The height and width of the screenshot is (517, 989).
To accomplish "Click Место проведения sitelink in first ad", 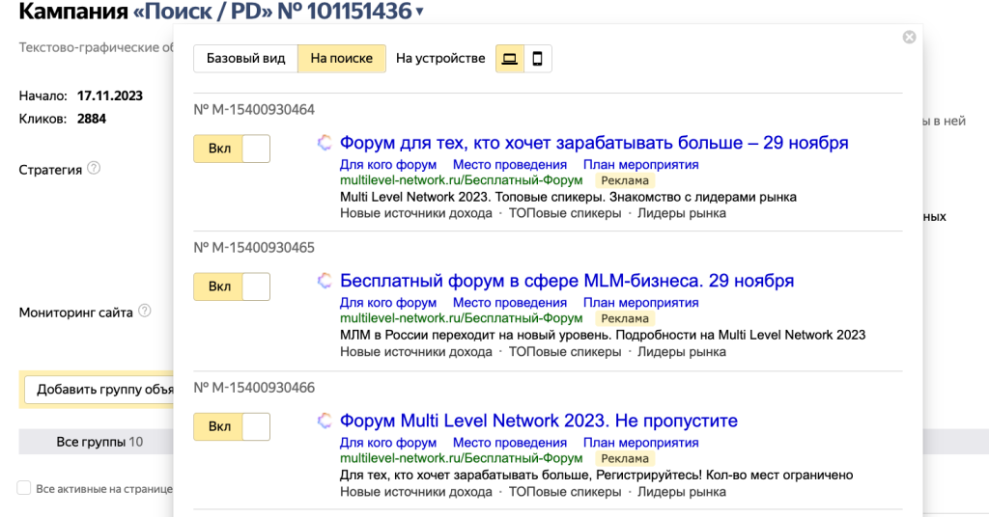I will (x=510, y=165).
